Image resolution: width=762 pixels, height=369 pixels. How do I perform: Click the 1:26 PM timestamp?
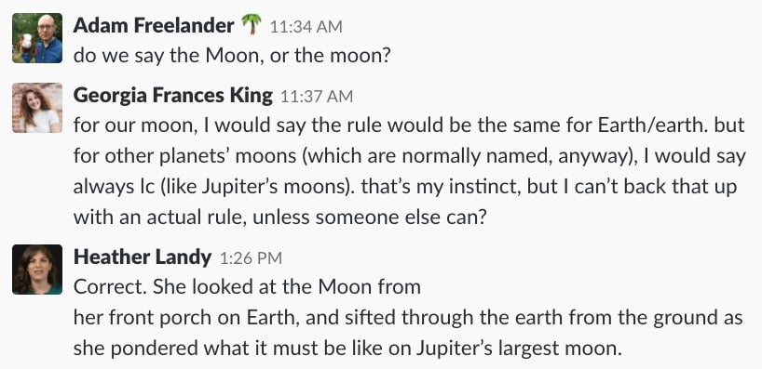click(251, 258)
